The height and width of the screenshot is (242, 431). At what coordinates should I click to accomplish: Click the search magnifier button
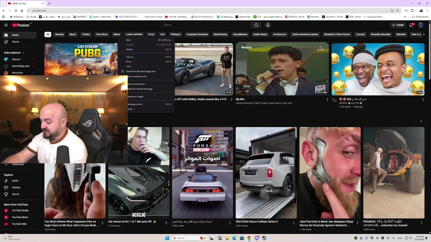point(256,25)
